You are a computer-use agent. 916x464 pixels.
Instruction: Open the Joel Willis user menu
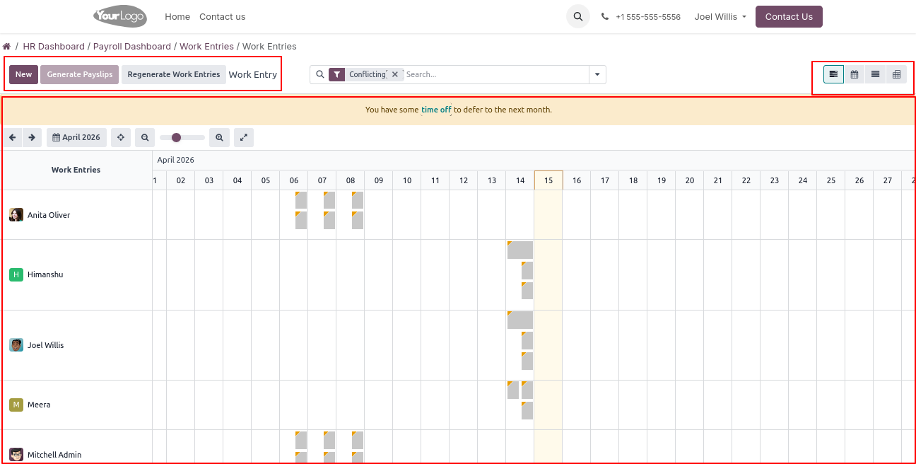[720, 17]
